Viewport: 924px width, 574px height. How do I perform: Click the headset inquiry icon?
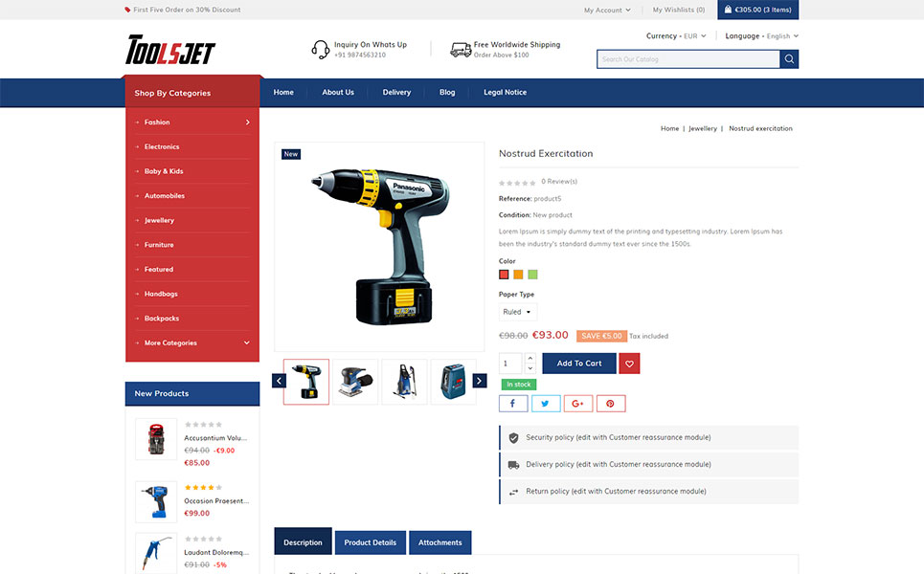(320, 50)
